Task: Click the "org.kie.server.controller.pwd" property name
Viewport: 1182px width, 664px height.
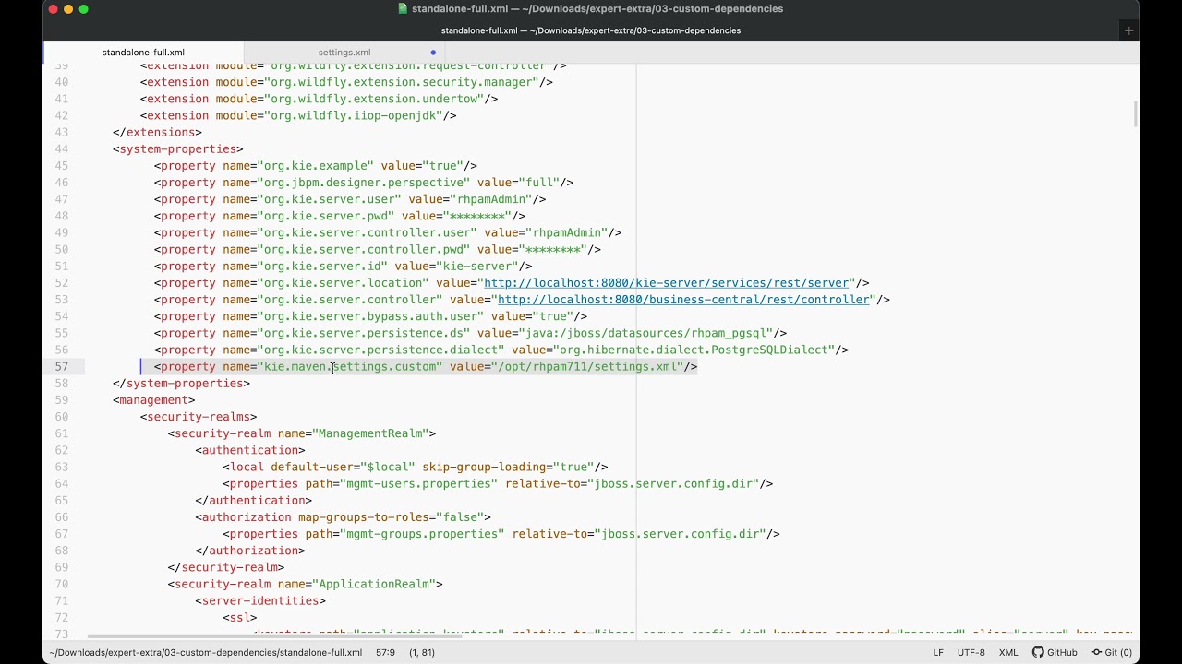Action: tap(364, 249)
